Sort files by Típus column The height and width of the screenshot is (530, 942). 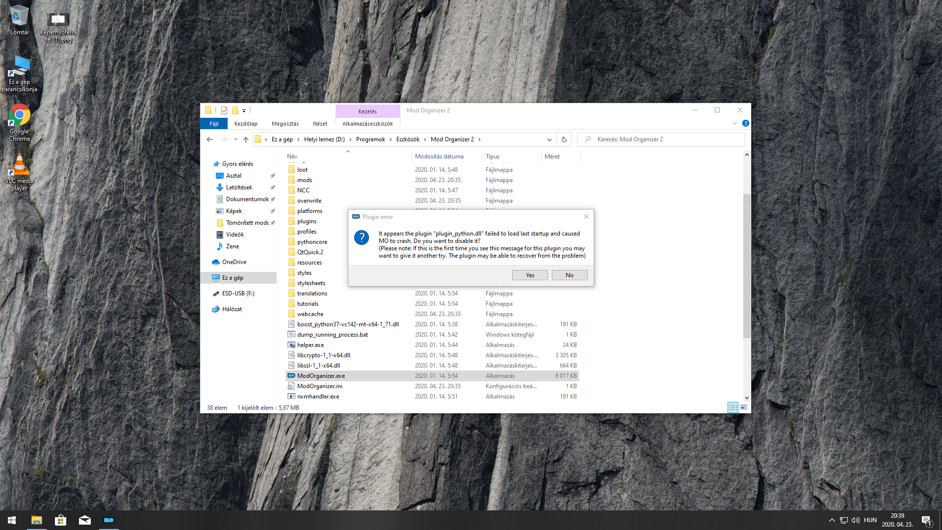pyautogui.click(x=512, y=157)
